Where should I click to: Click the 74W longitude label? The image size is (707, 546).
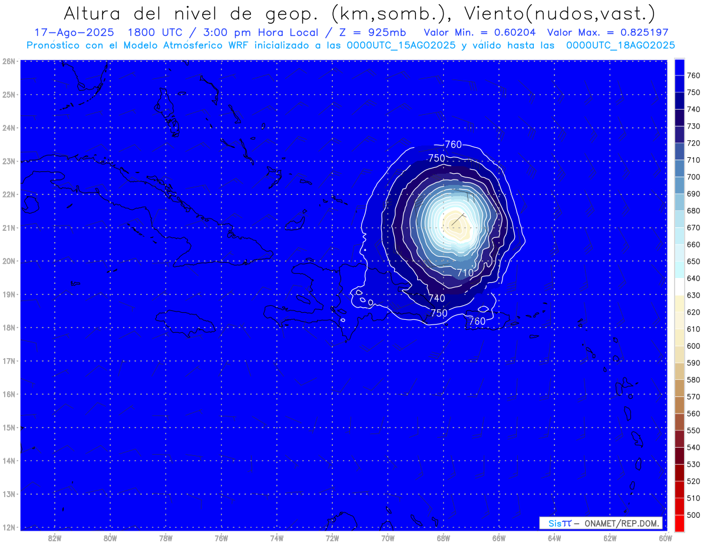tap(277, 538)
